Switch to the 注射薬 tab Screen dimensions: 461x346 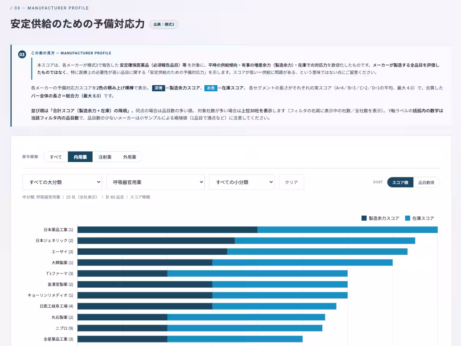105,157
